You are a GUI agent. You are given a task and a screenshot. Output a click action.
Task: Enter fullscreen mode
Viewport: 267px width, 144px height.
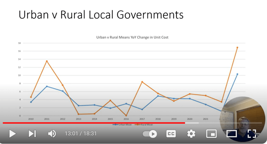click(x=252, y=133)
